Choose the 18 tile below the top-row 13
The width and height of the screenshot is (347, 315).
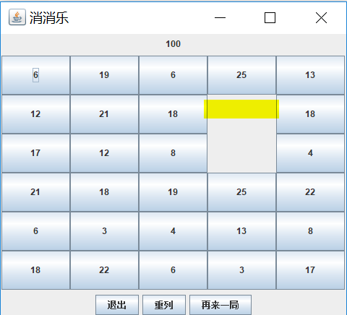pos(310,114)
